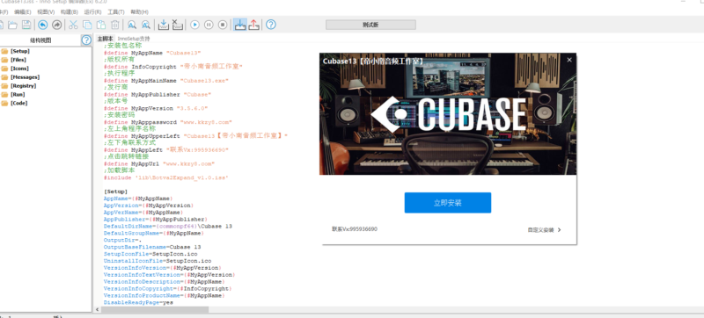704x318 pixels.
Task: Click the [Setup] header in the code editor
Action: pyautogui.click(x=116, y=192)
